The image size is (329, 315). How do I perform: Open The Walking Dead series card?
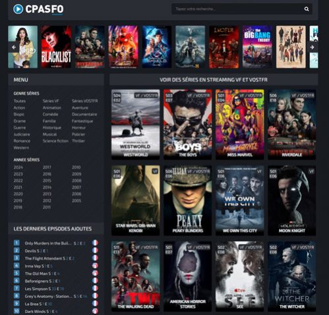[136, 276]
